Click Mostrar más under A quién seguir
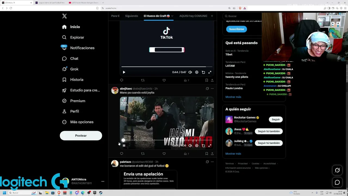 [233, 154]
